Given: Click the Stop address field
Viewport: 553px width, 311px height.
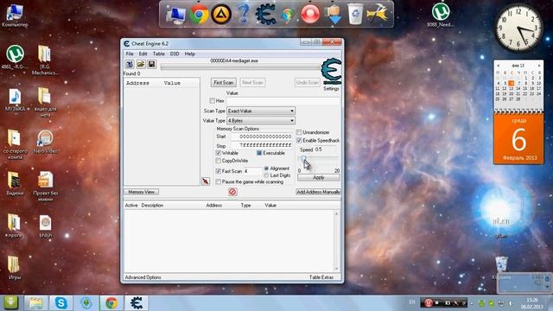Looking at the screenshot, I should [262, 145].
